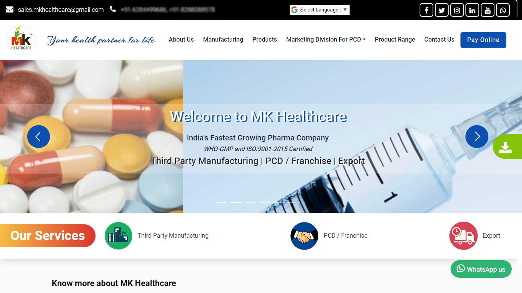The image size is (522, 293).
Task: Open the Twitter social icon
Action: 442,10
